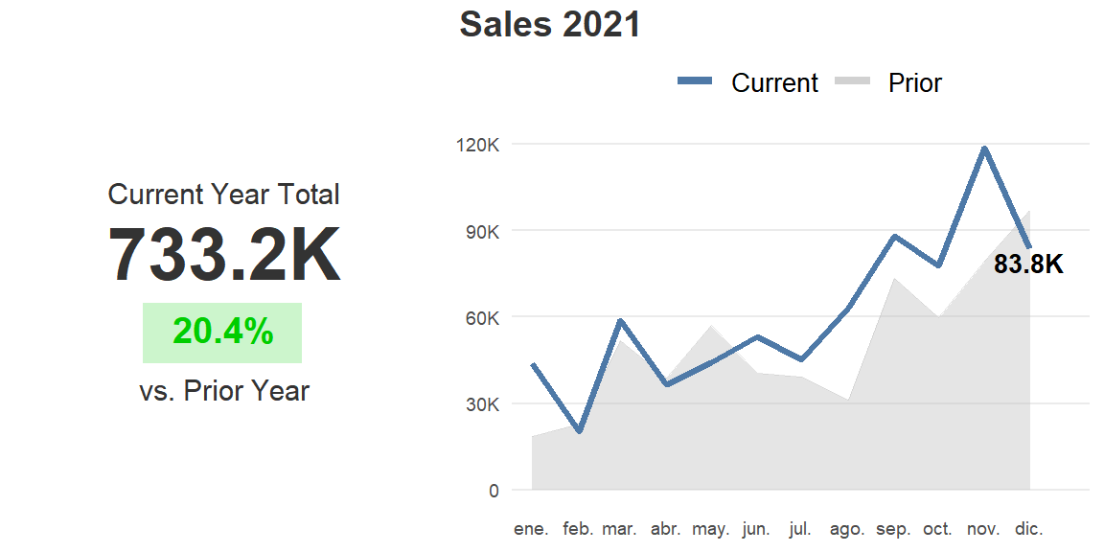
Task: Click the 733.2K total value
Action: (x=224, y=256)
